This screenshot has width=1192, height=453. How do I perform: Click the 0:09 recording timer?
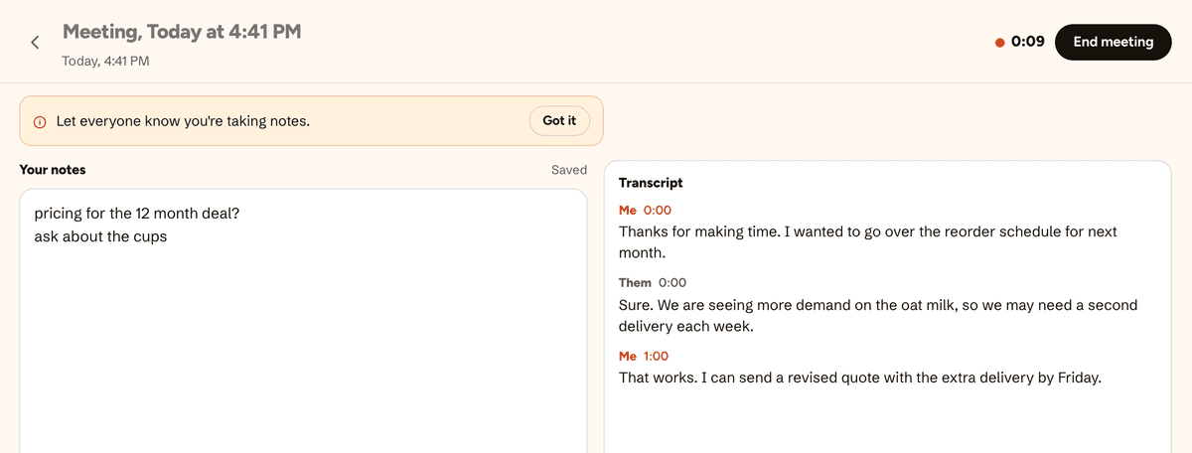click(x=1027, y=42)
